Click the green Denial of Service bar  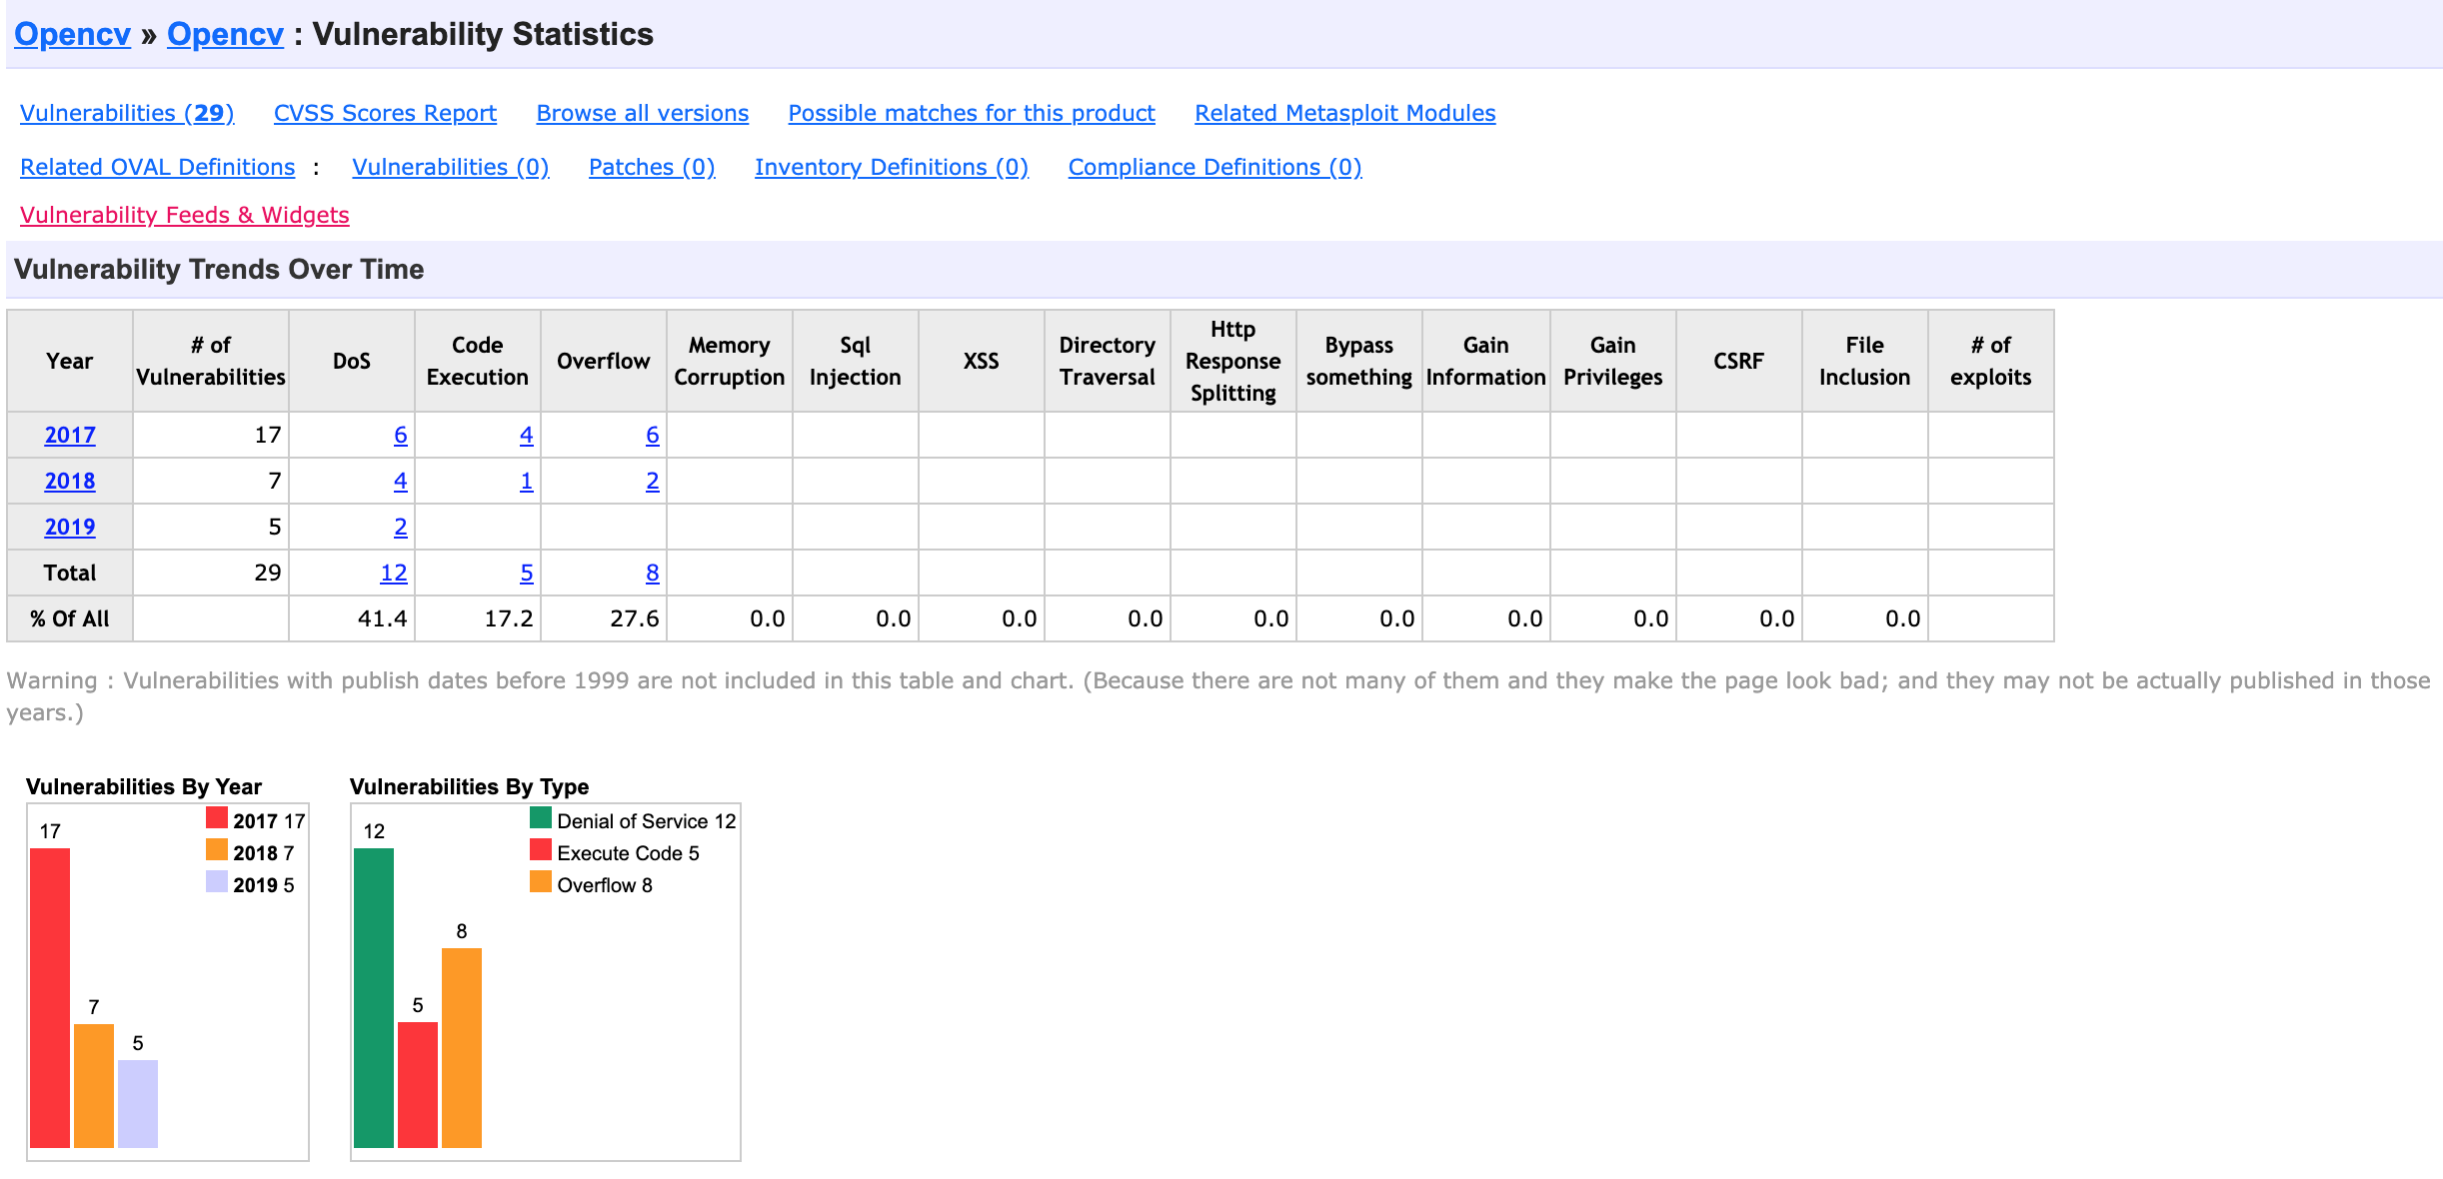pyautogui.click(x=374, y=997)
